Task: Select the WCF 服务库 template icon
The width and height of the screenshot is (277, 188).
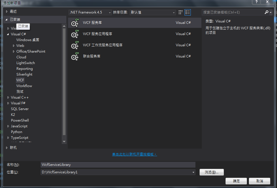Action: tap(75, 22)
